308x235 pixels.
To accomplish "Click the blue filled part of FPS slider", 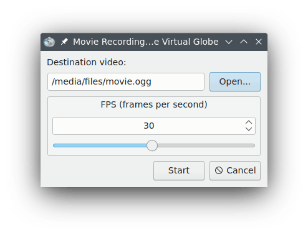I will (100, 145).
